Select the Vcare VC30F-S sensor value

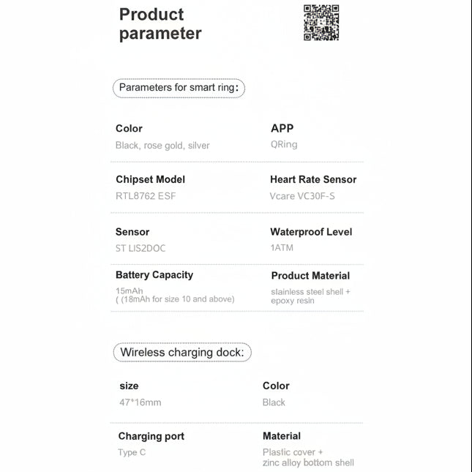coord(302,195)
